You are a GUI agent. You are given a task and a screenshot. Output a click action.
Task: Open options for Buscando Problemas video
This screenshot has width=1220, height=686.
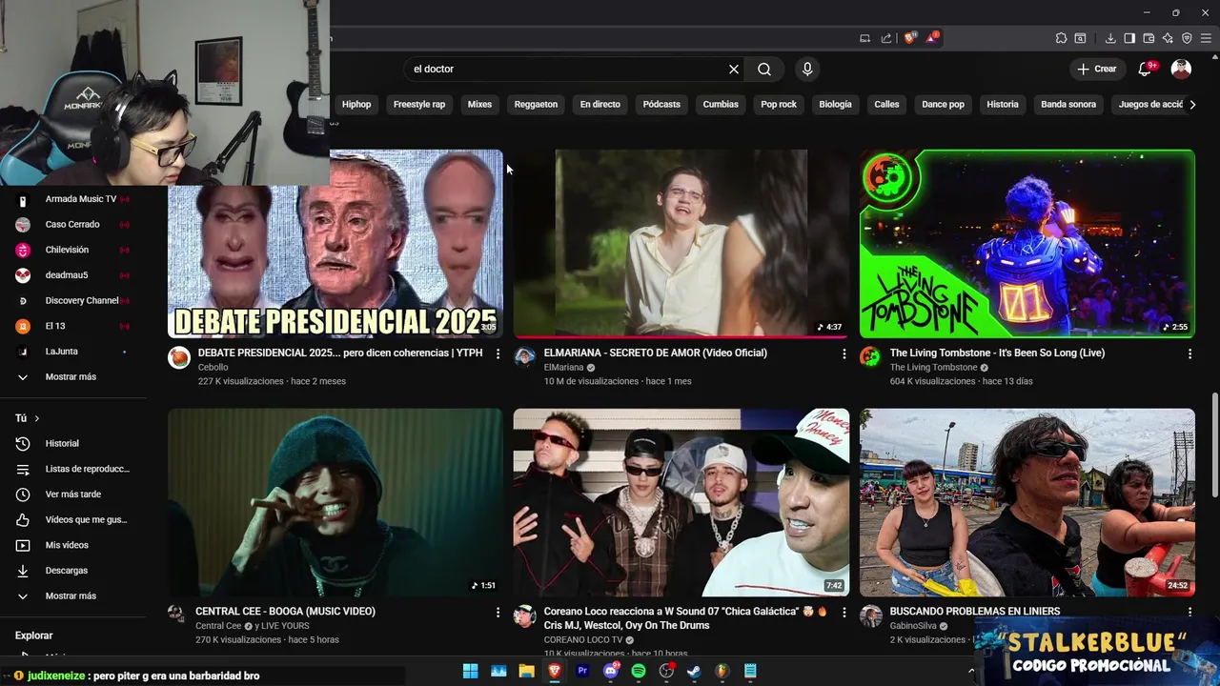pyautogui.click(x=1189, y=612)
